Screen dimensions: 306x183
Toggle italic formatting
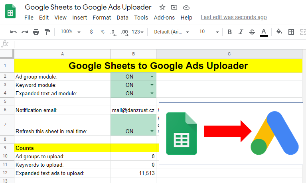tap(241, 32)
